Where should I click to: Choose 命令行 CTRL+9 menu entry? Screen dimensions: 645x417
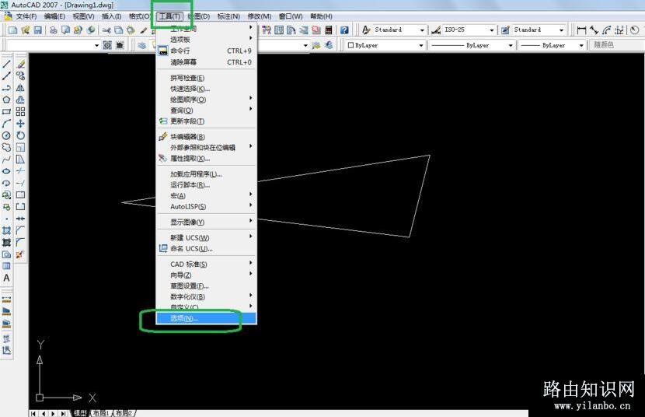(207, 51)
